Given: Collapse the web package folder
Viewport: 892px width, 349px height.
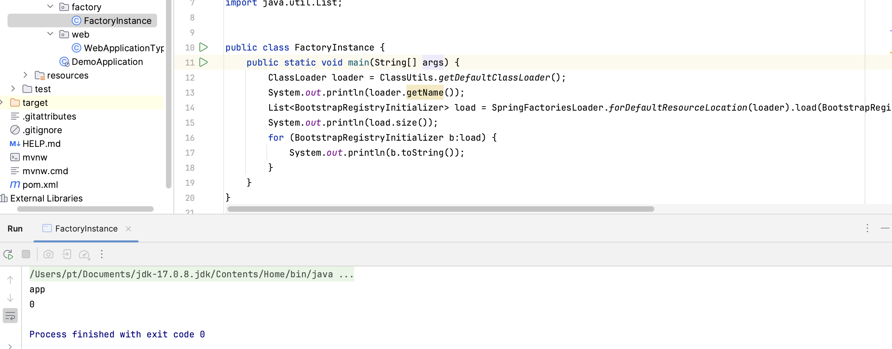Looking at the screenshot, I should [50, 34].
